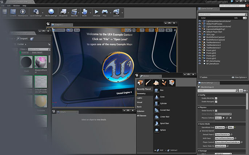Toggle grid snapping icon in viewport toolbar

click(x=138, y=30)
